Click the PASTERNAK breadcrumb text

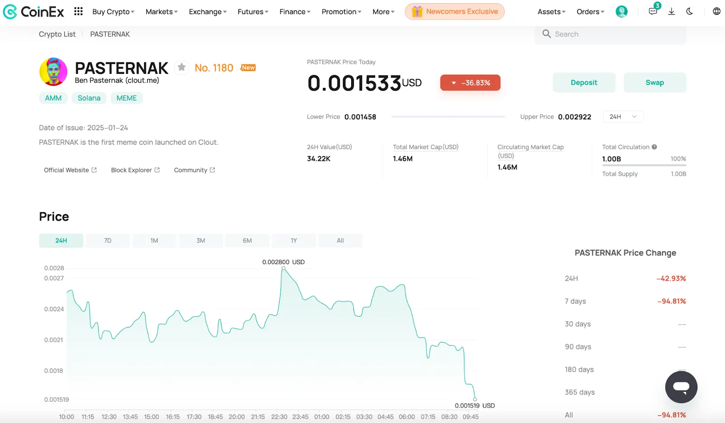[110, 34]
